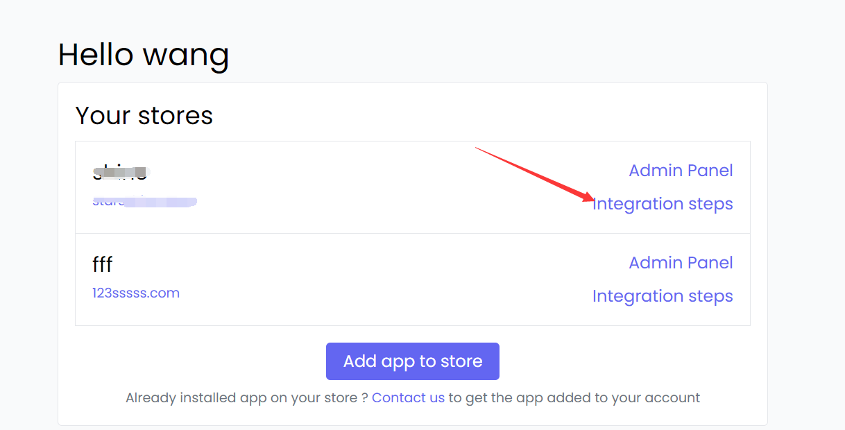Viewport: 845px width, 430px height.
Task: Open Admin Panel for the fff store
Action: tap(681, 263)
